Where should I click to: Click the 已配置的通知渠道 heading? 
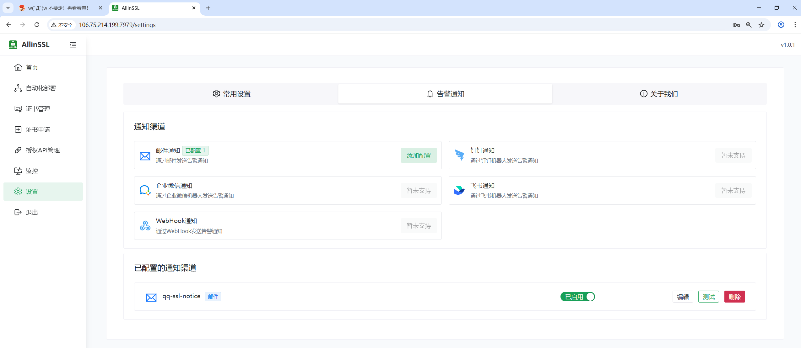(165, 268)
